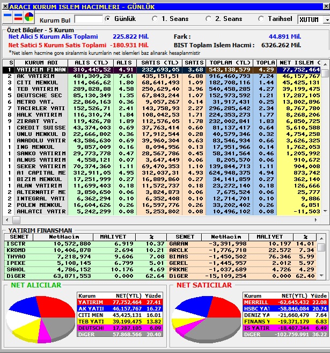Select the ZIRAAT YAT. row
330x353 pixels.
click(x=162, y=121)
